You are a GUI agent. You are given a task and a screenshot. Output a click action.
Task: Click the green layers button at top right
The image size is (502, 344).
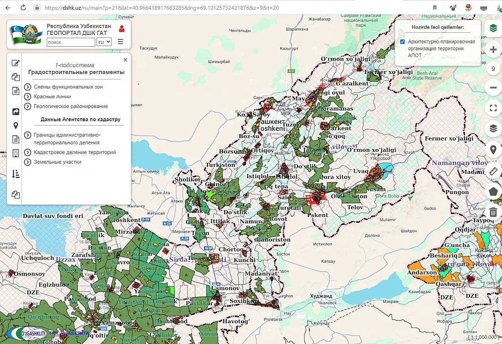[x=493, y=28]
